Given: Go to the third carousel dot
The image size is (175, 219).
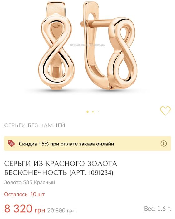Looking at the screenshot, I should click(98, 112).
